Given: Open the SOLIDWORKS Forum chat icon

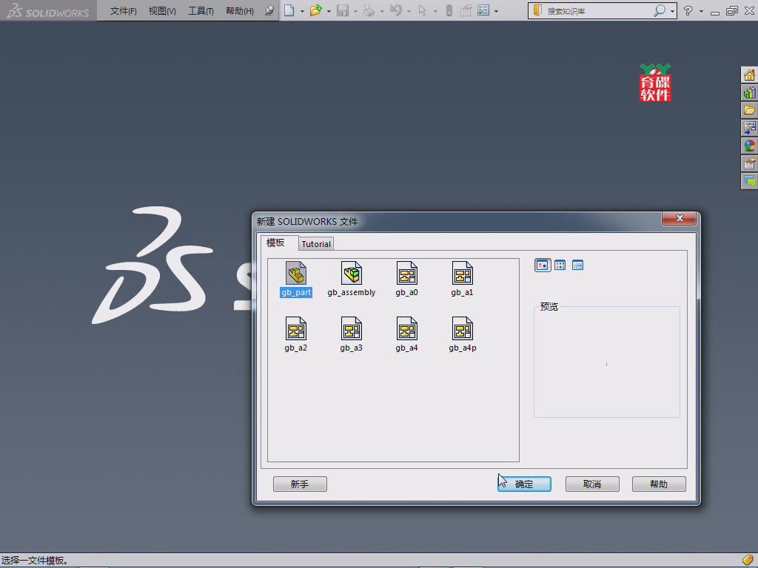Looking at the screenshot, I should 749,182.
